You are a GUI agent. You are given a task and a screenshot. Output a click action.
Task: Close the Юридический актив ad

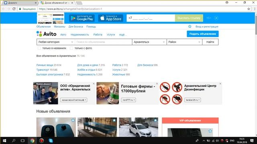[94, 84]
